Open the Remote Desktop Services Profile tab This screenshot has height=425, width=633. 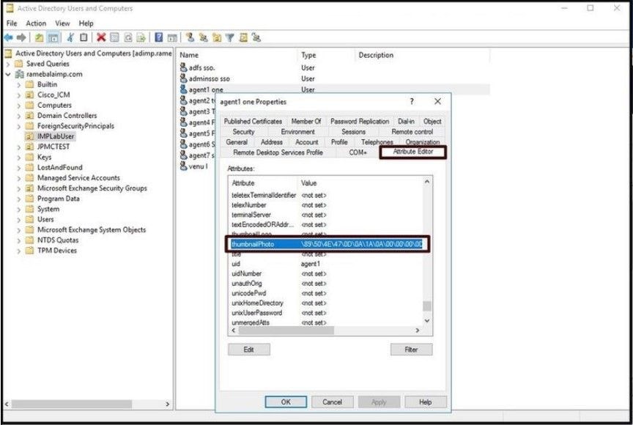[278, 152]
